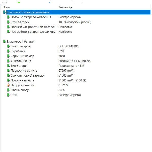This screenshot has width=152, height=152.
Task: Select the 'Час роботи батареї, що залиш...' field
Action: click(x=33, y=32)
